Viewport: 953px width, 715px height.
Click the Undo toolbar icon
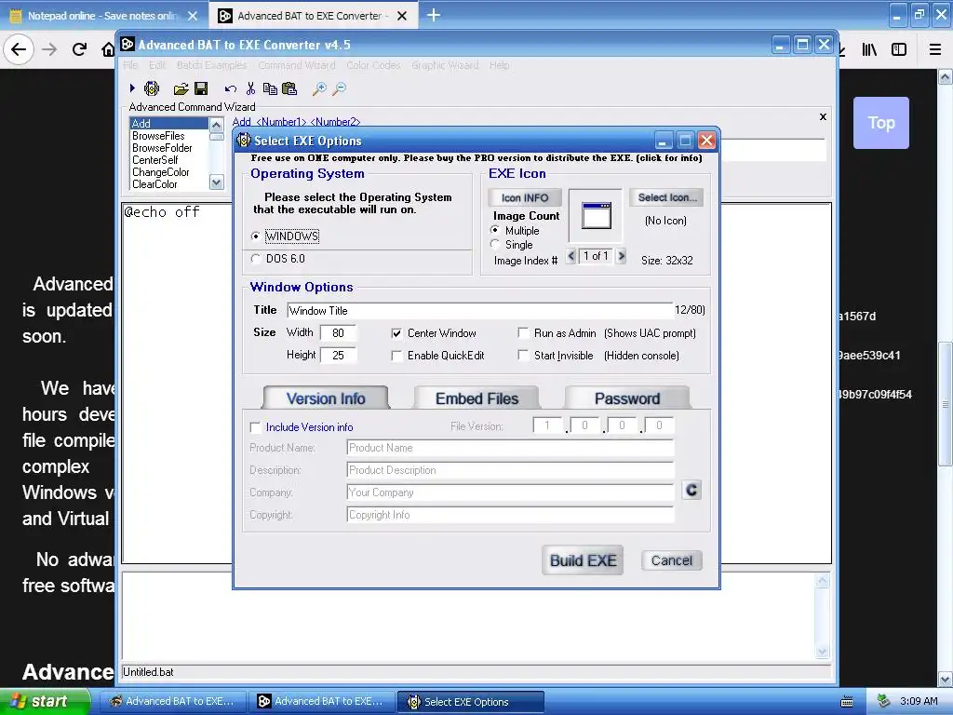pyautogui.click(x=230, y=89)
